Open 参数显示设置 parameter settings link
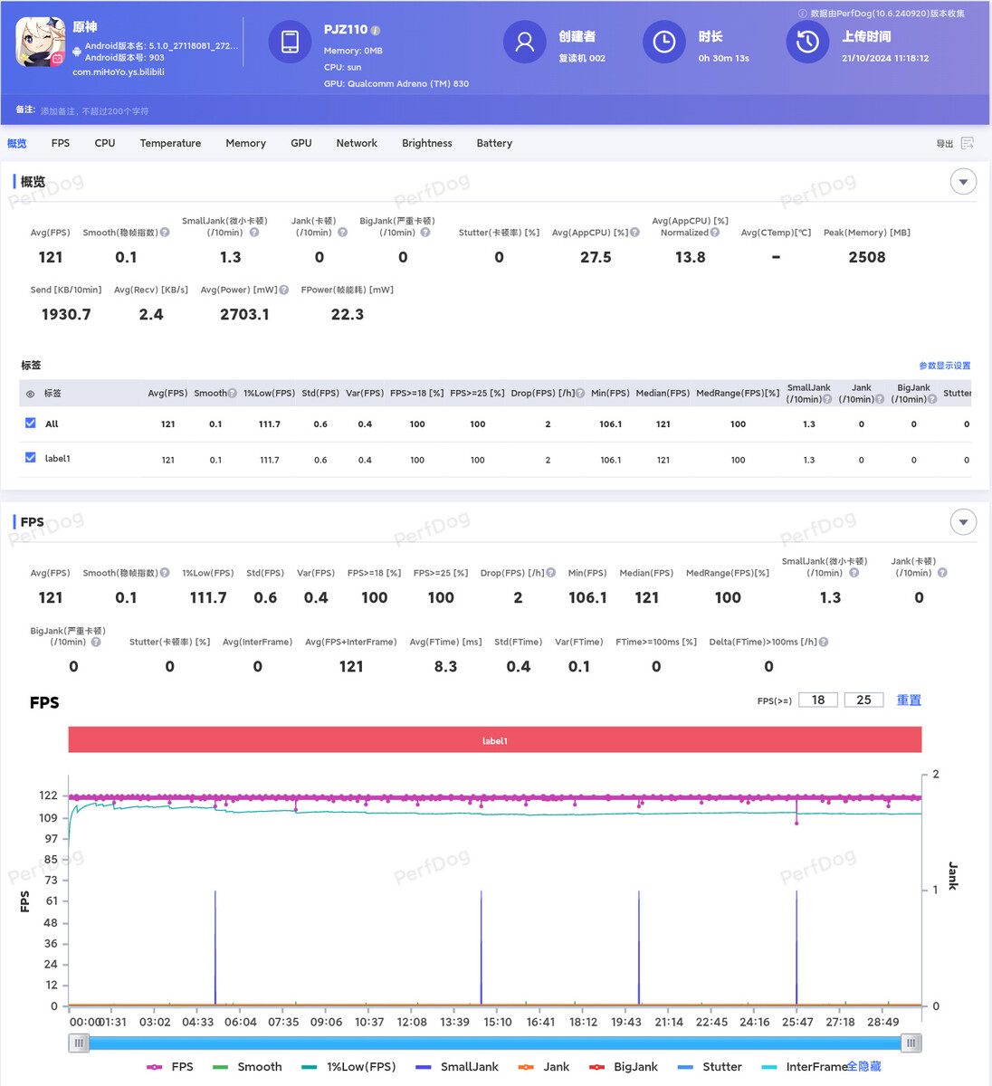Viewport: 992px width, 1086px height. pyautogui.click(x=945, y=366)
